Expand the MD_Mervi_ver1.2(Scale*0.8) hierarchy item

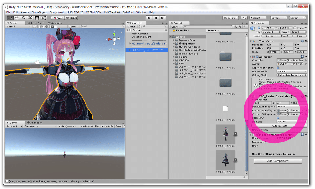pos(130,44)
